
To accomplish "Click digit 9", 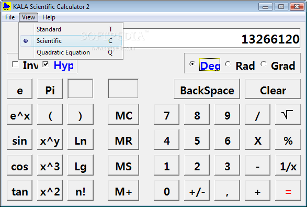I will (227, 114).
